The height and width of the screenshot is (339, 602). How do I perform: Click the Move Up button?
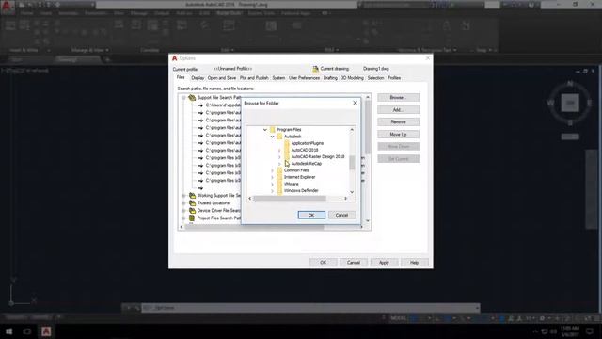[398, 134]
